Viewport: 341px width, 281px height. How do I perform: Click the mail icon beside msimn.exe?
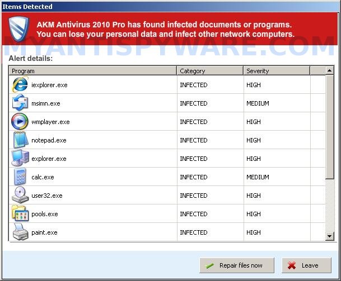(20, 103)
